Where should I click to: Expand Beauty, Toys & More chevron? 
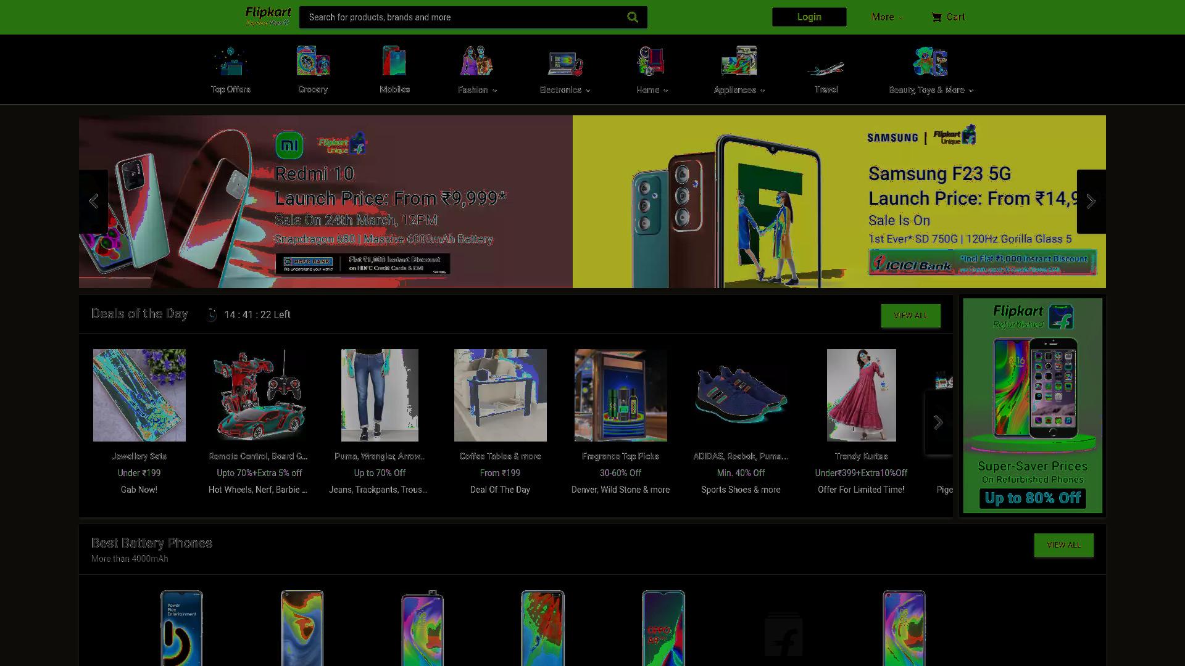click(x=971, y=91)
